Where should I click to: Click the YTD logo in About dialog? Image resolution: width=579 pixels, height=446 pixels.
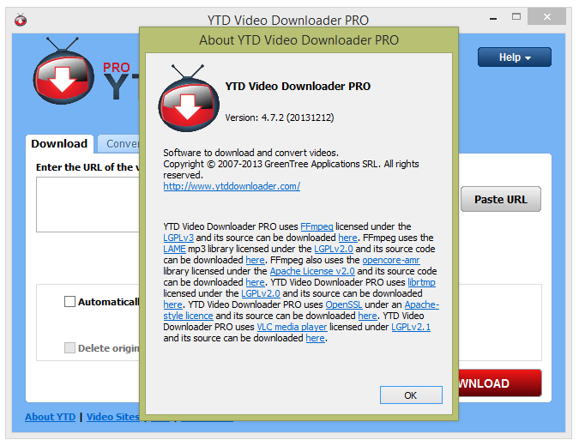[189, 99]
